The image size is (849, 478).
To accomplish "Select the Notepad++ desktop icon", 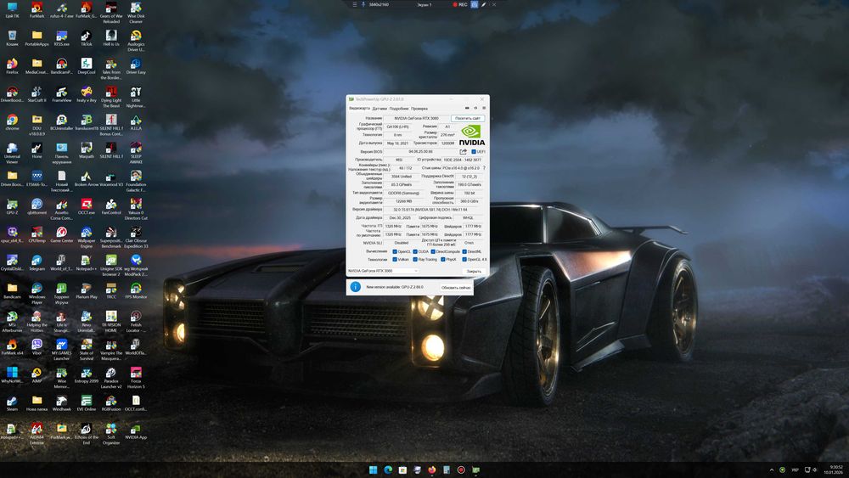I will pos(87,263).
